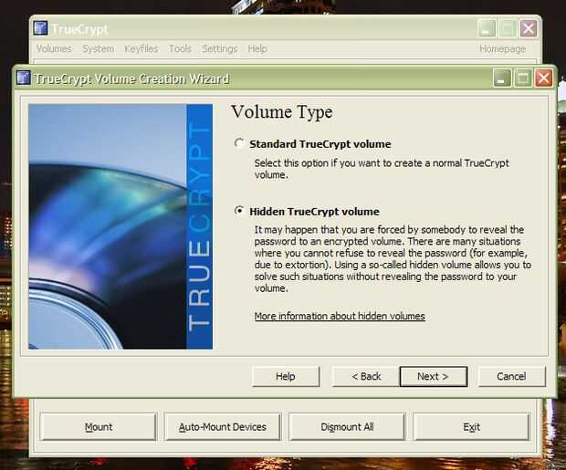This screenshot has height=470, width=566.
Task: Close the TrueCrypt main window
Action: (528, 28)
